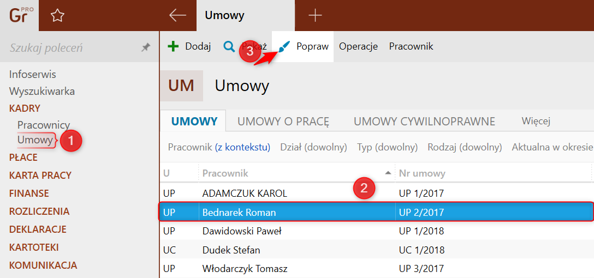Expand the Więcej tabs option
The image size is (594, 278).
pos(536,121)
